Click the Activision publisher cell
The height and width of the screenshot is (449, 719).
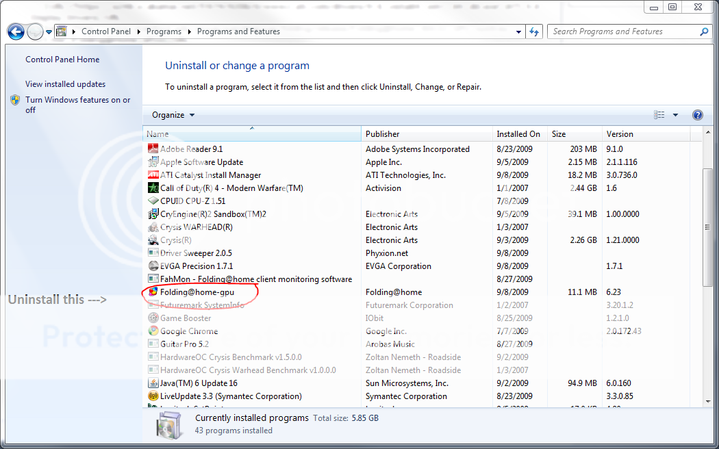pos(383,188)
